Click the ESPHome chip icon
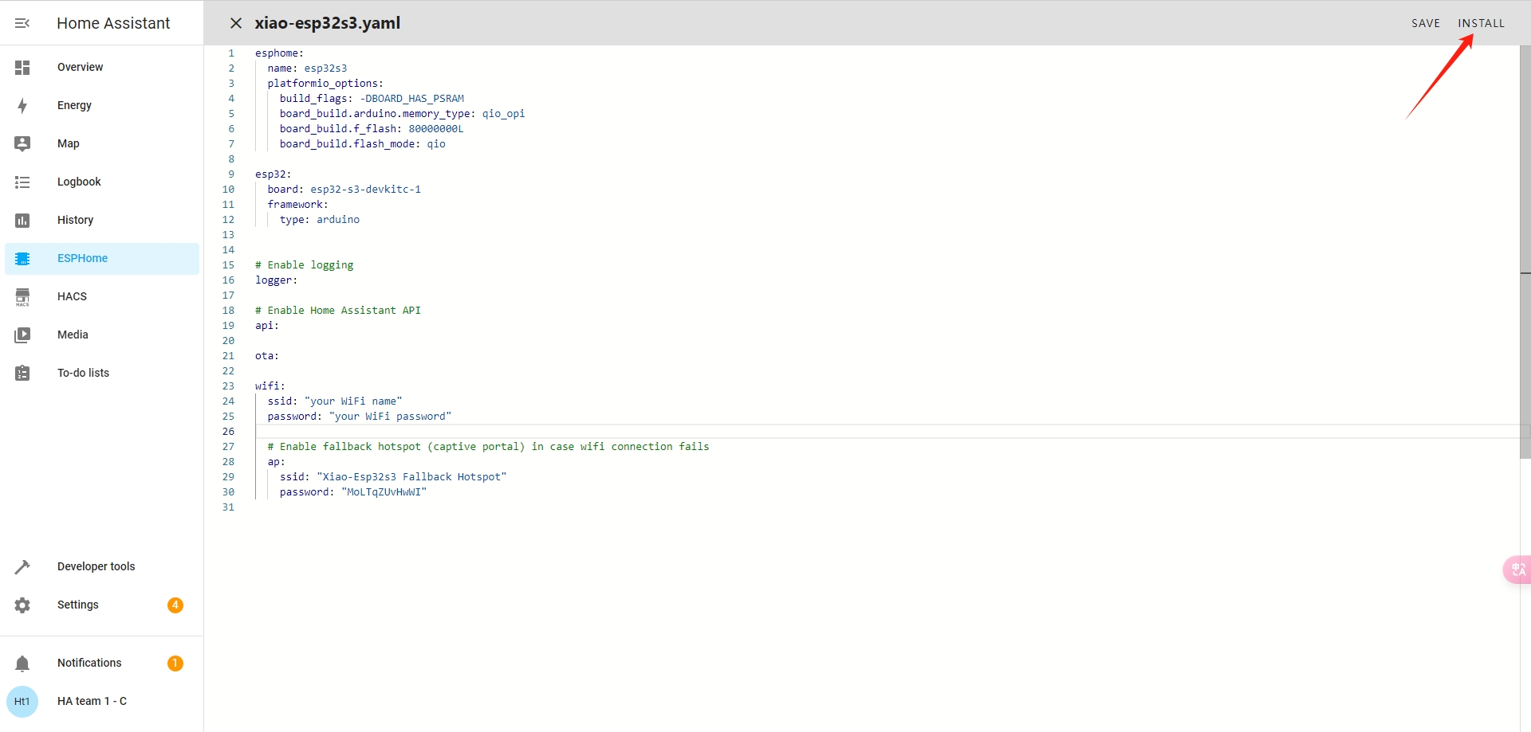Screen dimensions: 1531x732 point(22,259)
